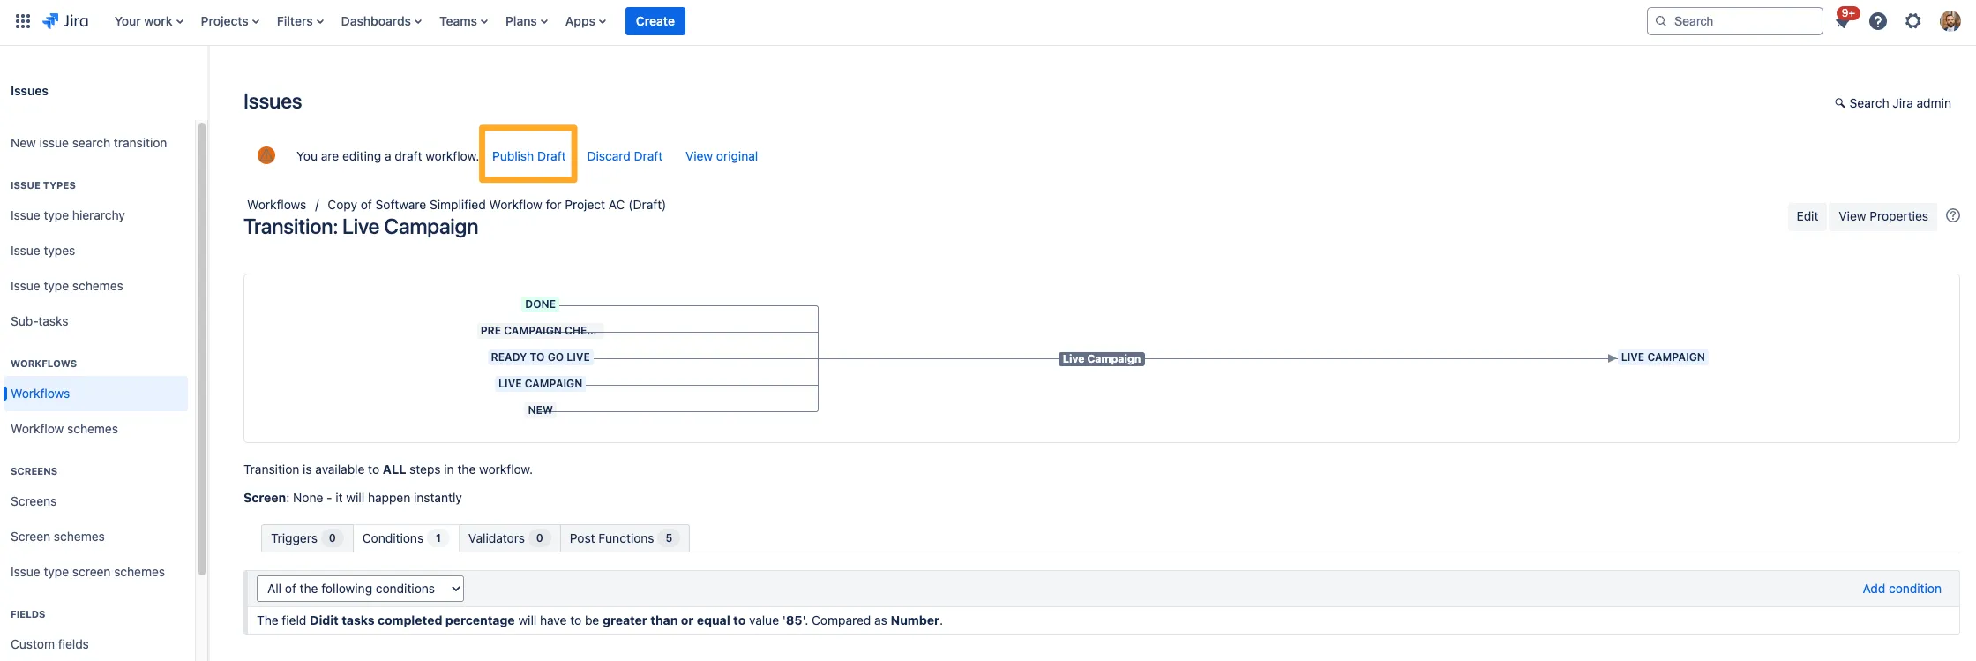Open Screen schemes in sidebar
Image resolution: width=1976 pixels, height=661 pixels.
tap(57, 537)
